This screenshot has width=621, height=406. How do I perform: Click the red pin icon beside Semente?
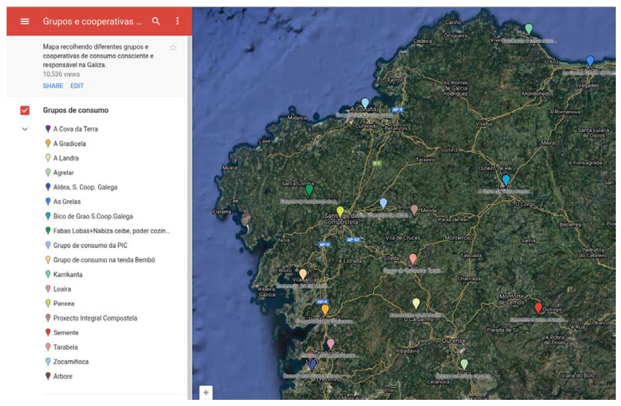click(x=48, y=332)
